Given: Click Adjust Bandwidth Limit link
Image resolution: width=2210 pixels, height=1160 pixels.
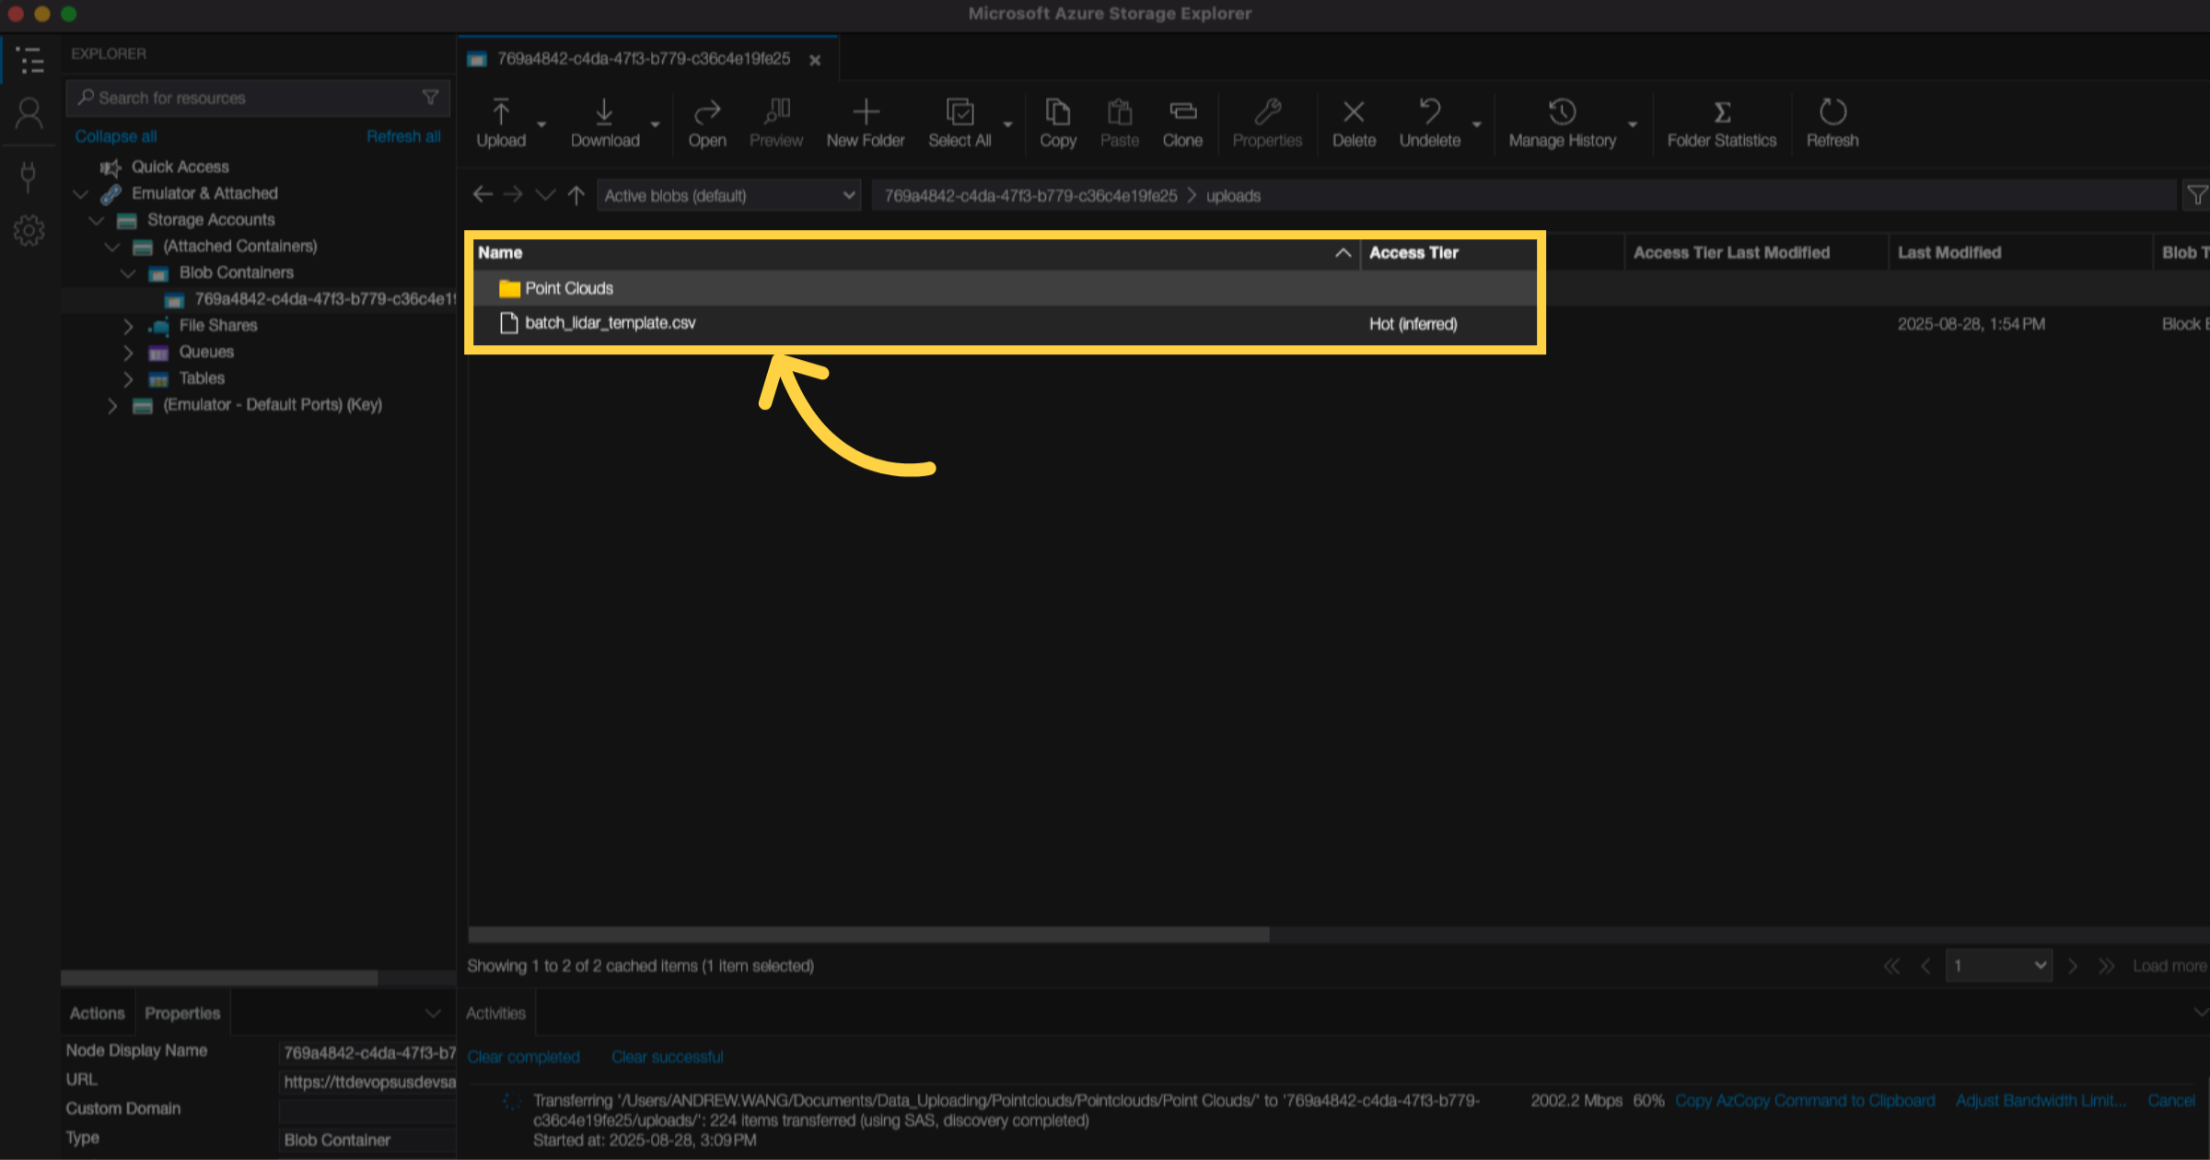Looking at the screenshot, I should [2041, 1100].
